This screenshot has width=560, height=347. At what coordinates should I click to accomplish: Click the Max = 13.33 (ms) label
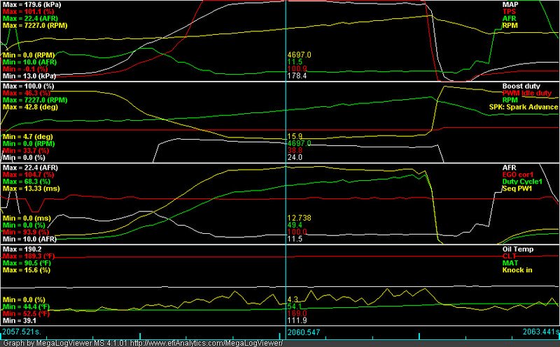click(31, 189)
